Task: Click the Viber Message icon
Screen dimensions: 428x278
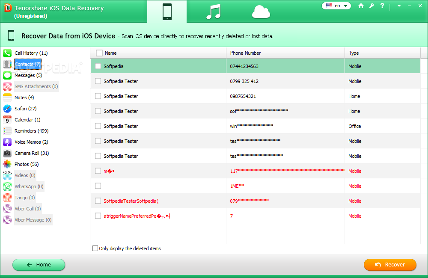Action: click(x=7, y=220)
